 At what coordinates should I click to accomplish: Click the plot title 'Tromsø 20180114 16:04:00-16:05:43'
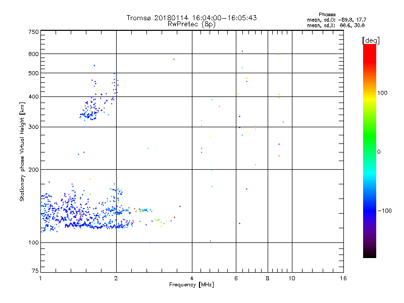[191, 18]
